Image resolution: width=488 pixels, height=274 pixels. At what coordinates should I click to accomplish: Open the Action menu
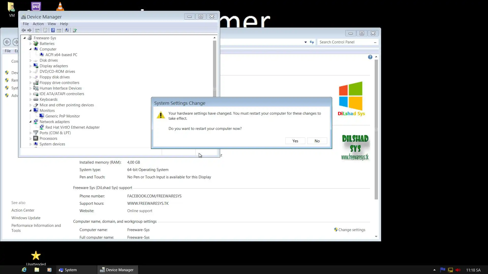pyautogui.click(x=38, y=24)
